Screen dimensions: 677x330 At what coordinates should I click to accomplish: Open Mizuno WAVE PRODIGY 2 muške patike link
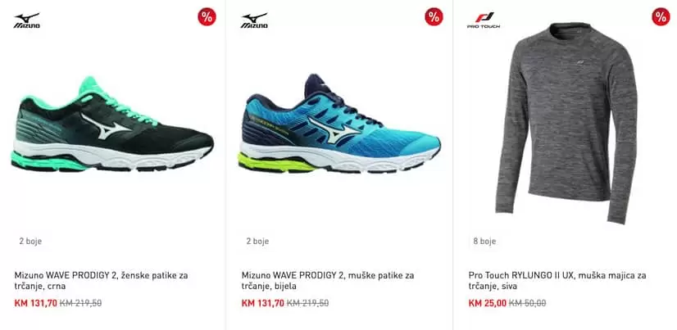pos(328,280)
